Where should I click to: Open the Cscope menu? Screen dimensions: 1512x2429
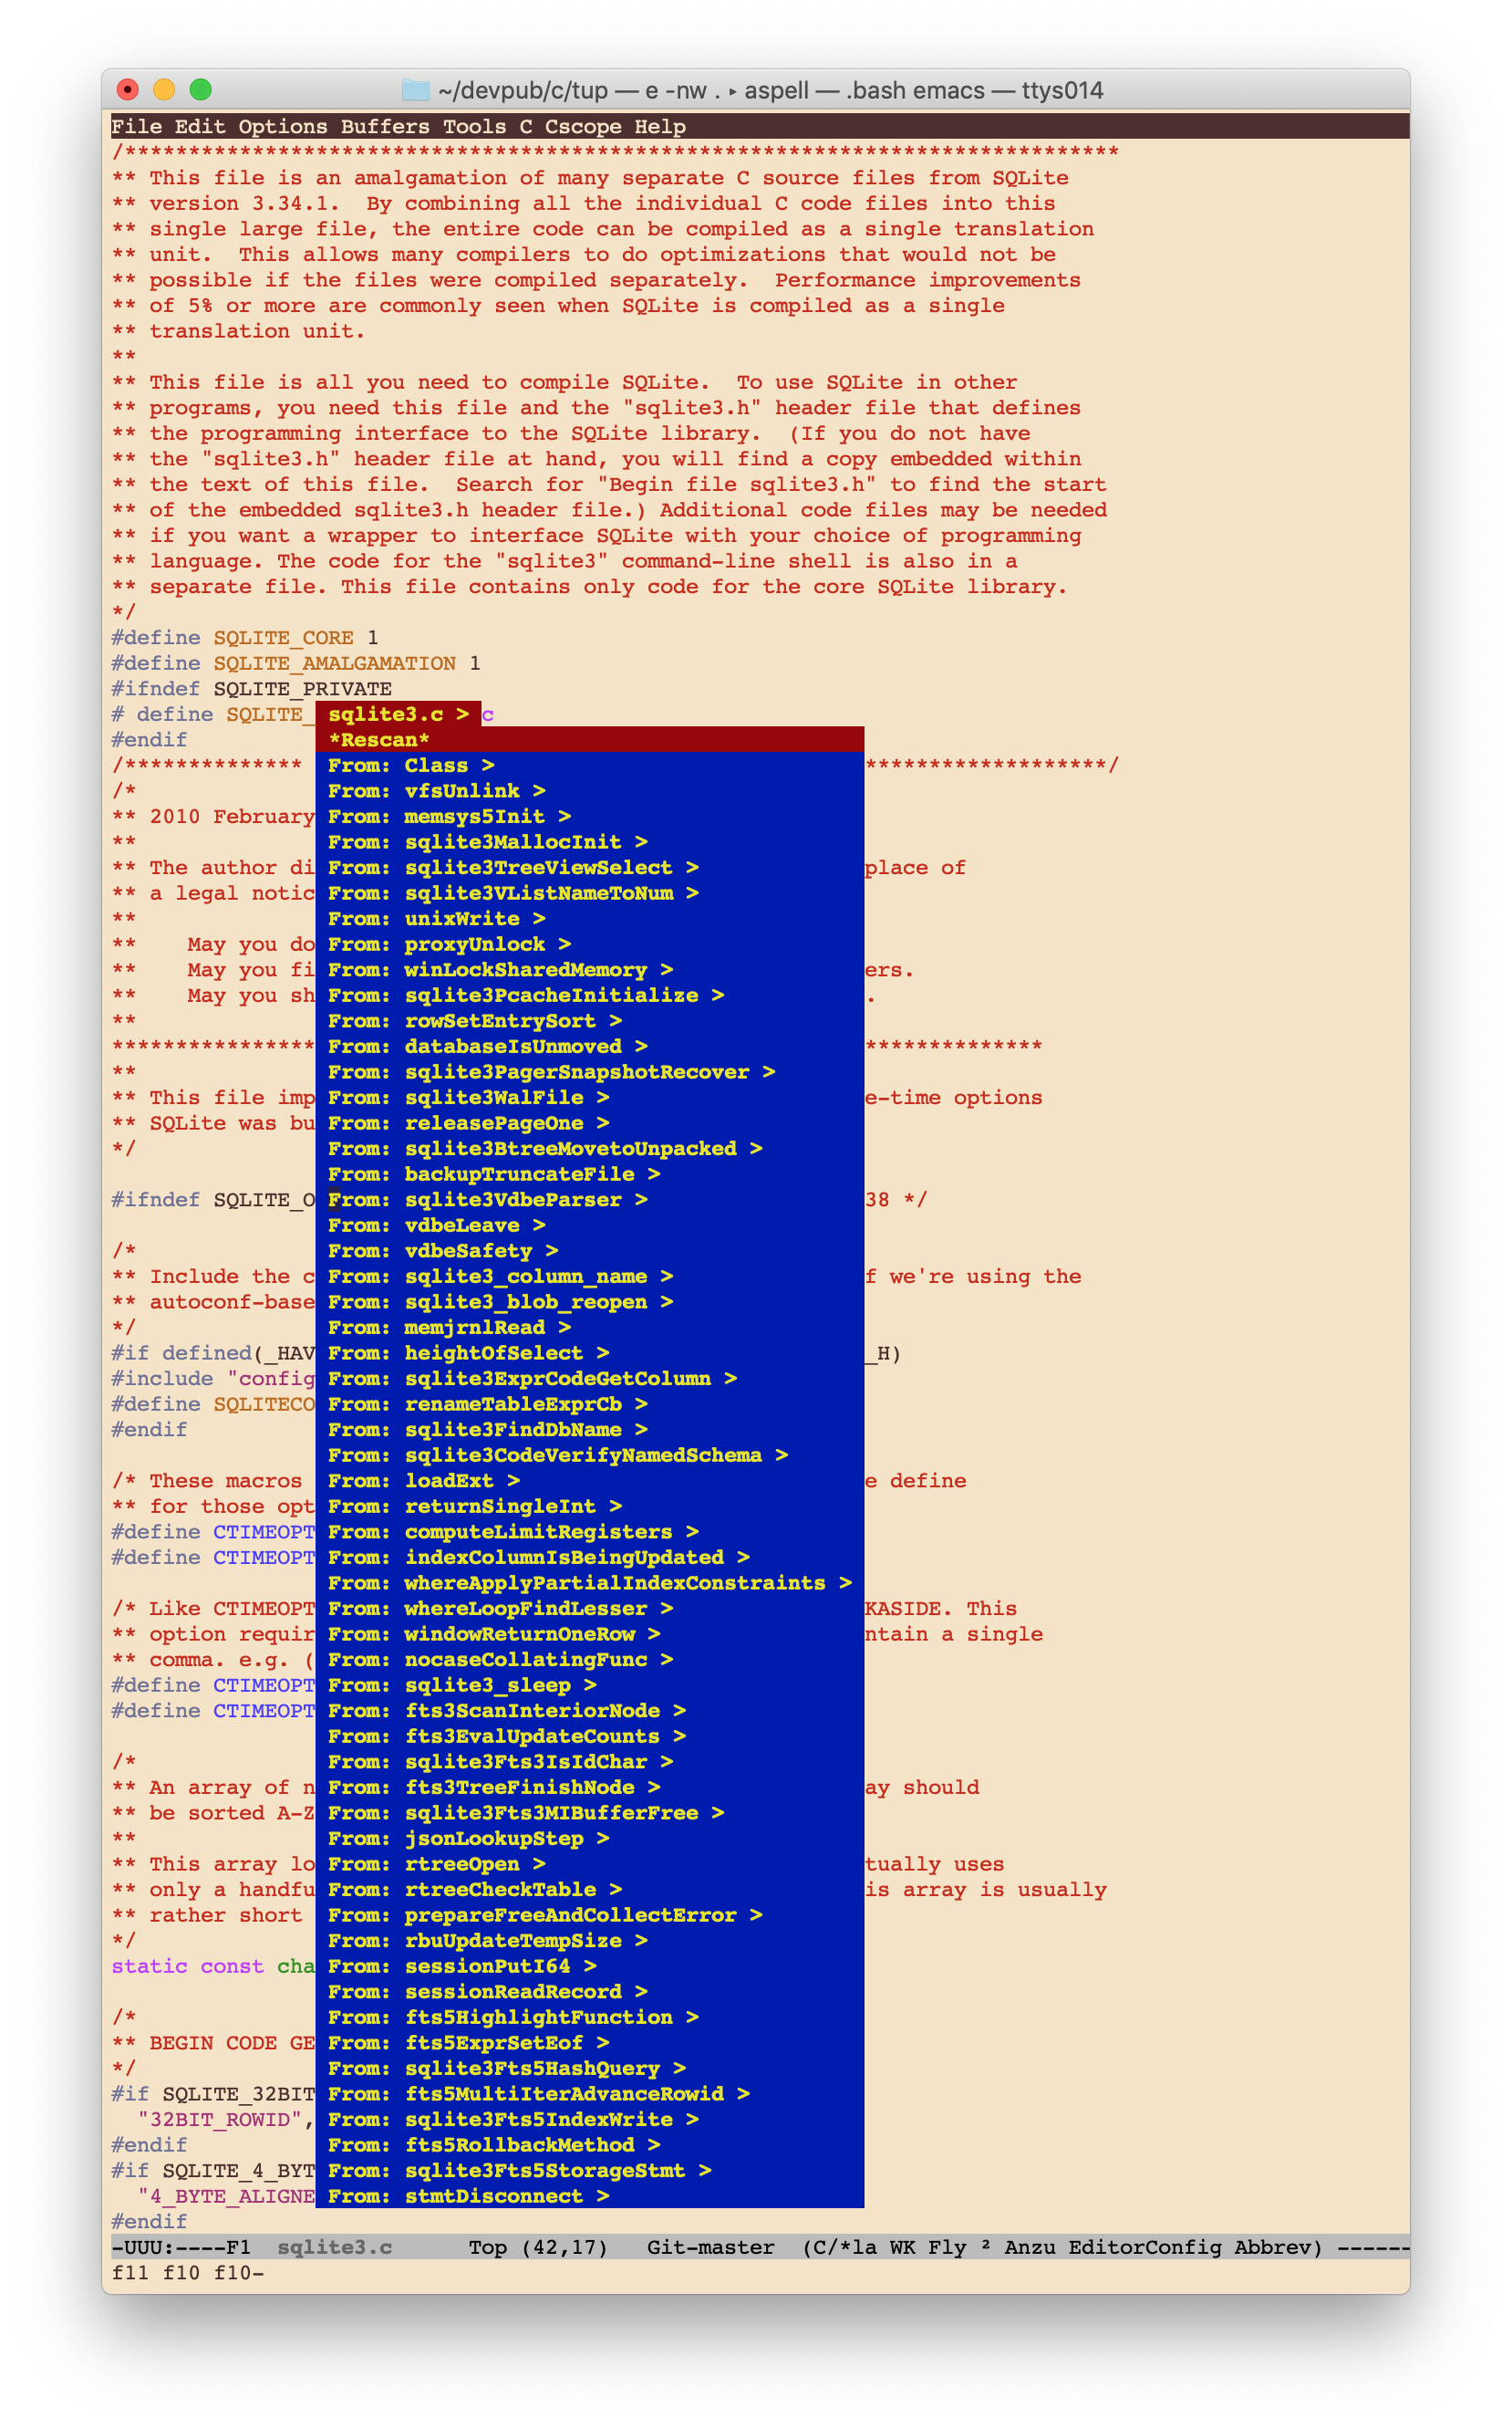click(583, 126)
